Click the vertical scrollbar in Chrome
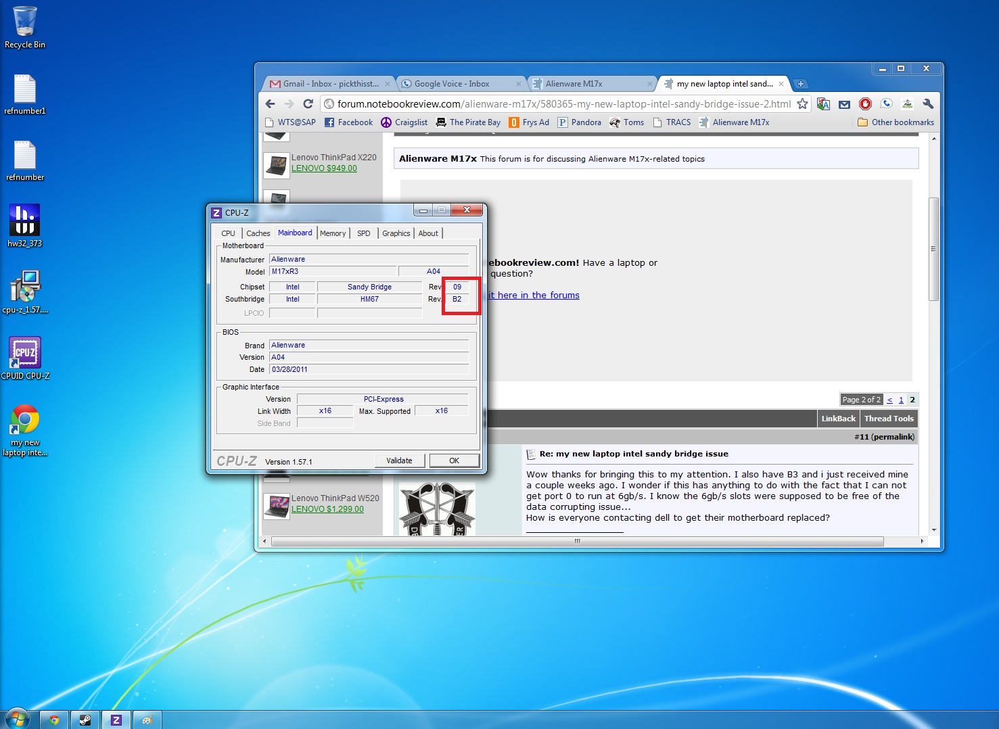The width and height of the screenshot is (999, 729). click(933, 250)
